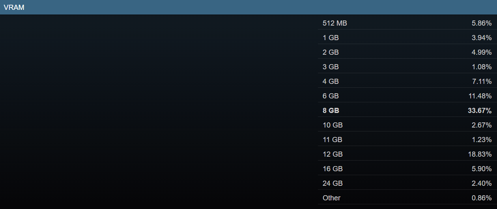Click the 7.11% value for 4 GB
The image size is (497, 209).
[482, 81]
